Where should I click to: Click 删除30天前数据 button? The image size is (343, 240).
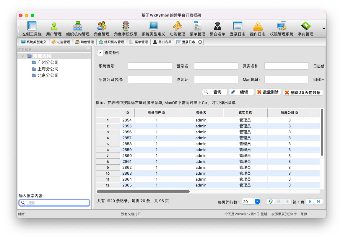pos(303,93)
